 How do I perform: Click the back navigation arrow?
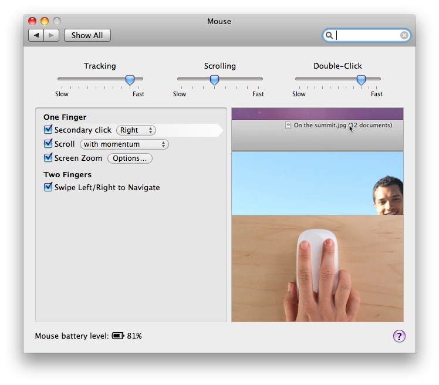[x=36, y=35]
